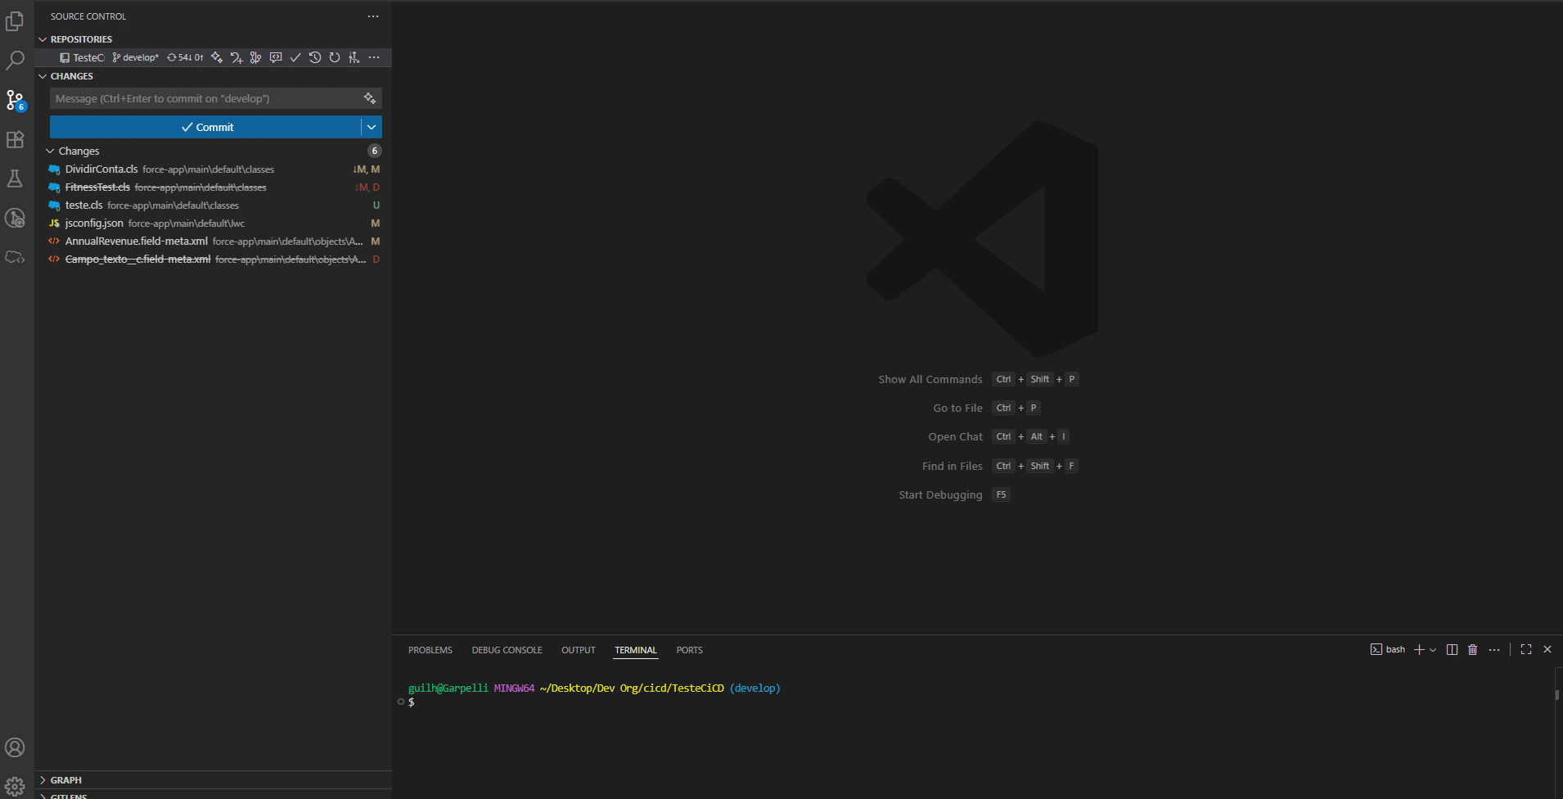Open the Accounts menu icon

point(15,747)
